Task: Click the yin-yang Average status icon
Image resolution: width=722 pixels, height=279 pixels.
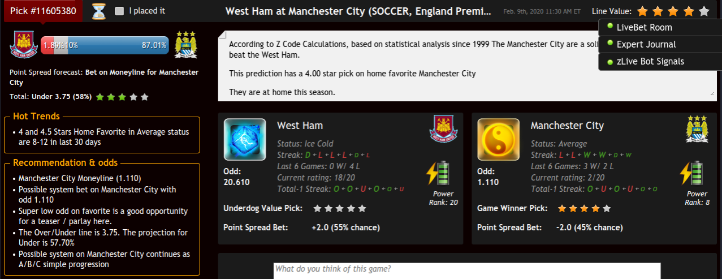Action: [499, 139]
